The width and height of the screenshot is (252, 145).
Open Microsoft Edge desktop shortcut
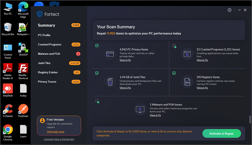23,10
